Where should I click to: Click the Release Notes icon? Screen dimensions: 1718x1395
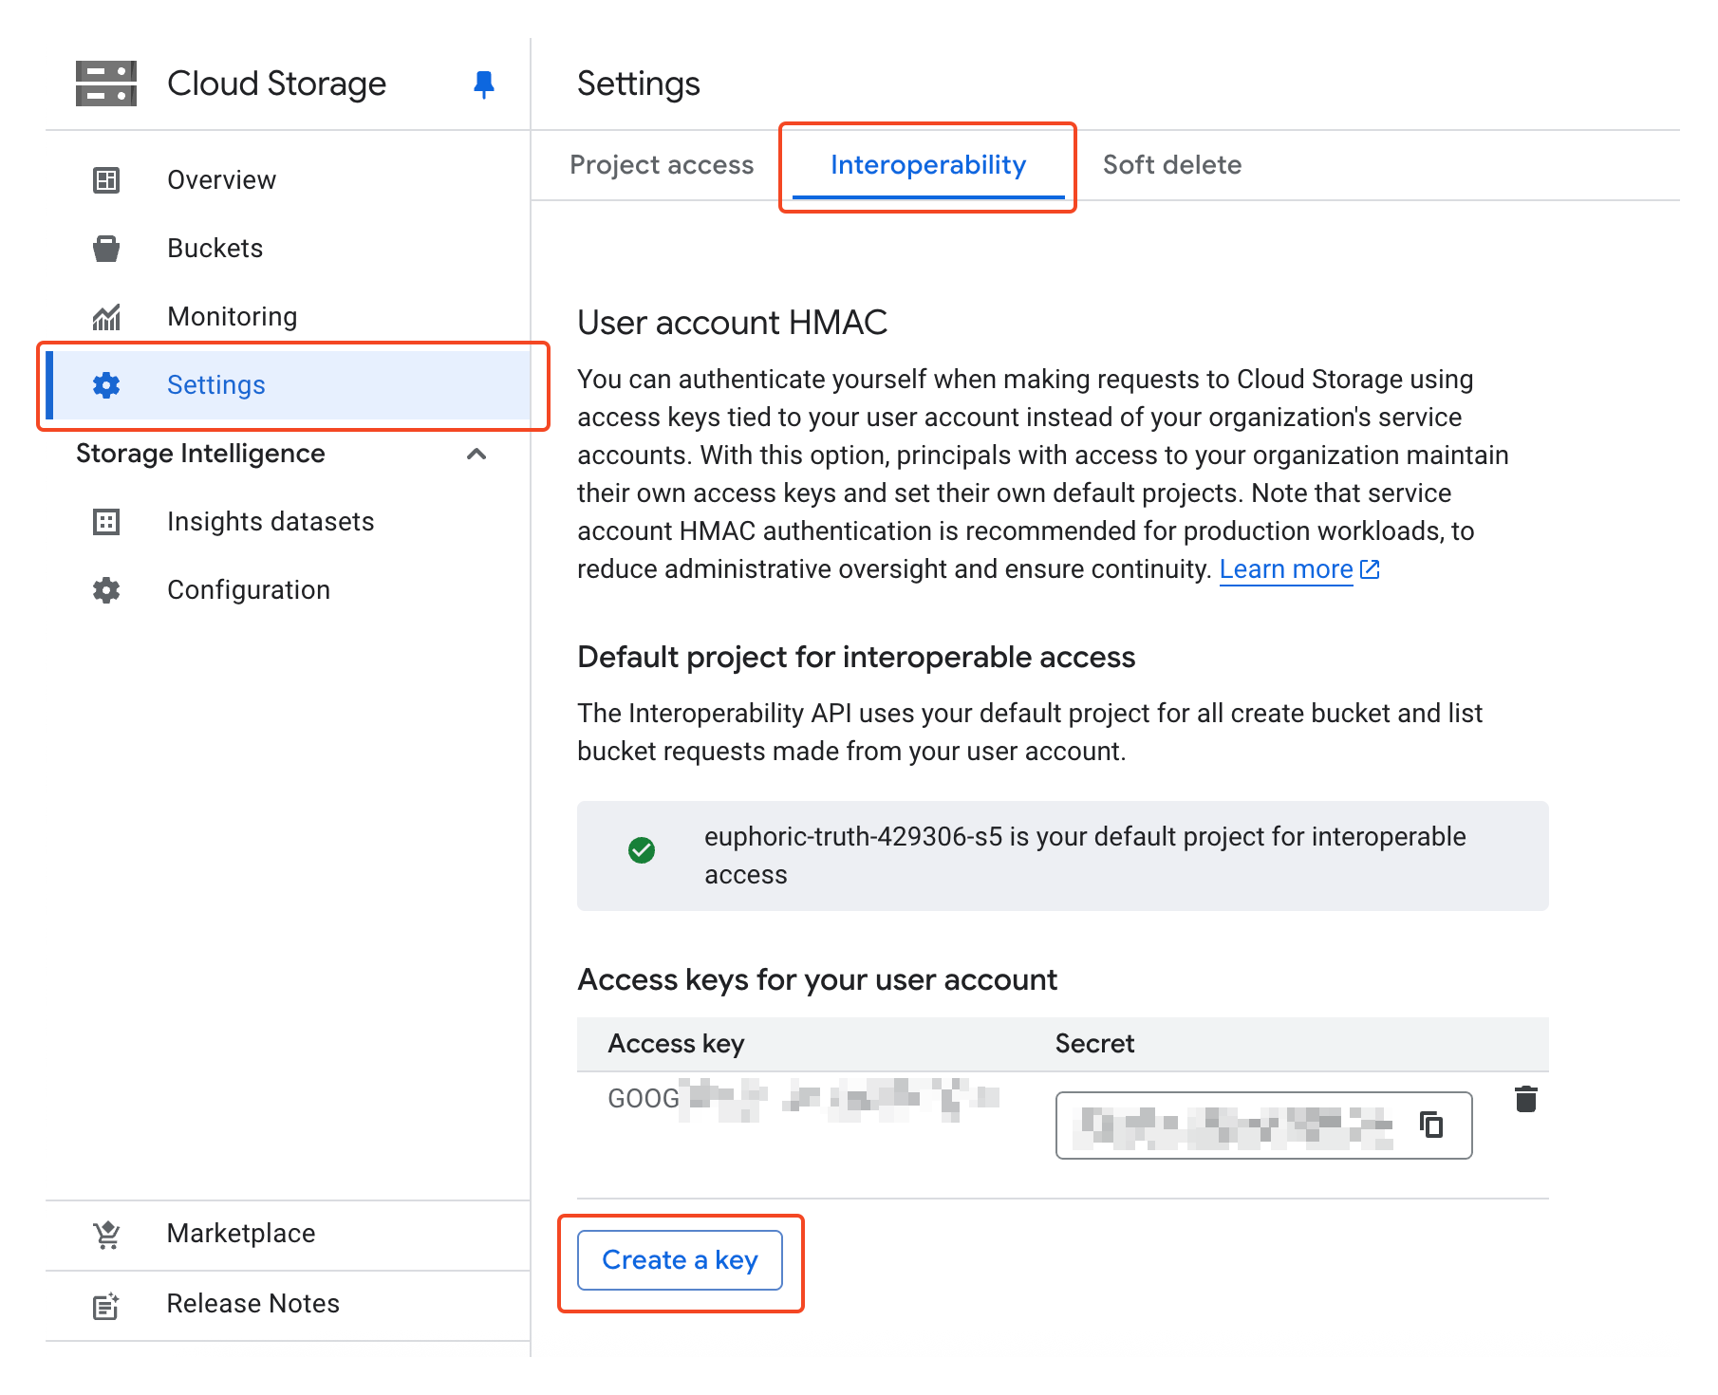(106, 1305)
